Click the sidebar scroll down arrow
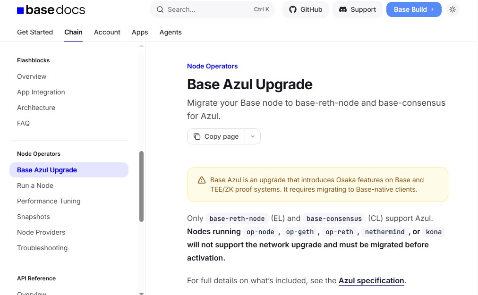 point(141,294)
